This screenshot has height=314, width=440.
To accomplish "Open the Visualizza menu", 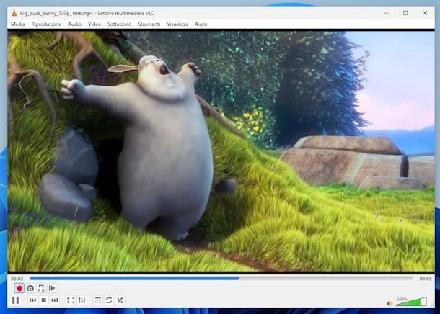I will 177,24.
